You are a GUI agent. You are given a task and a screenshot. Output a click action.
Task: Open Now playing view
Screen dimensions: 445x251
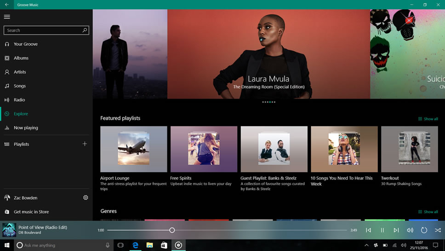pos(26,128)
